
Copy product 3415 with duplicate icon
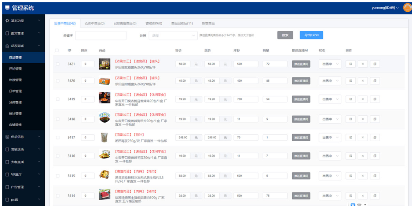click(x=375, y=176)
